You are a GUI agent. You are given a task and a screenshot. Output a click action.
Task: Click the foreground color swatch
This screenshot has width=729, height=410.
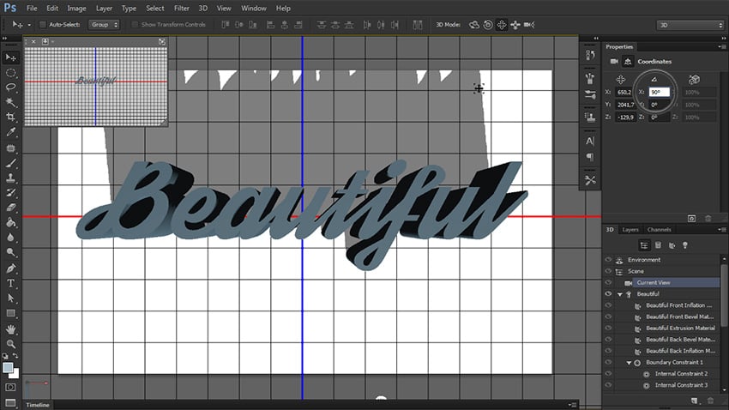(8, 367)
